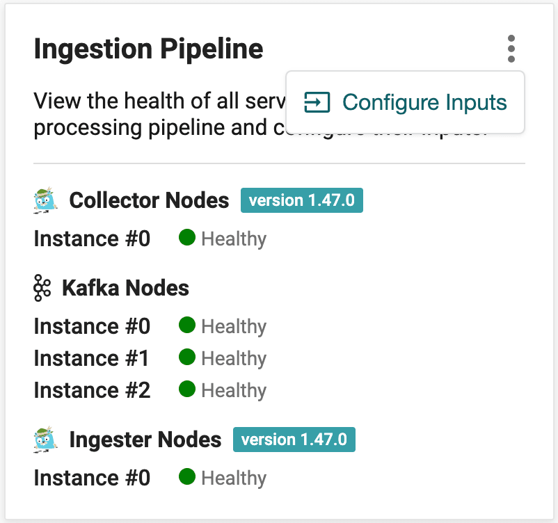This screenshot has width=558, height=523.
Task: Open the Ingestion Pipeline card title
Action: (x=148, y=49)
